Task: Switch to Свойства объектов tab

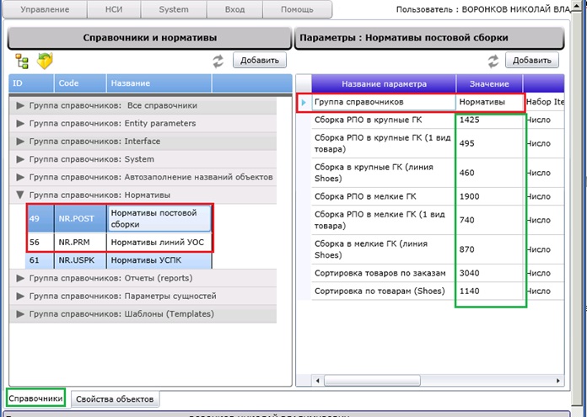Action: point(115,399)
